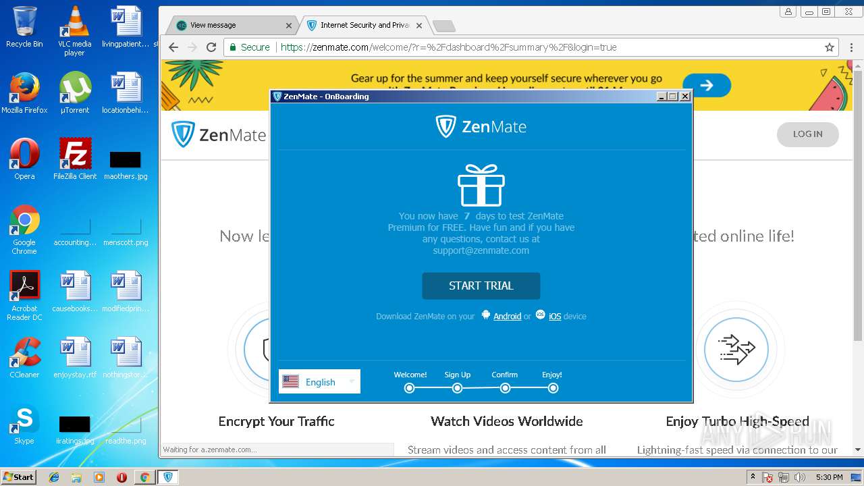864x486 pixels.
Task: Close the View message tab
Action: 289,26
